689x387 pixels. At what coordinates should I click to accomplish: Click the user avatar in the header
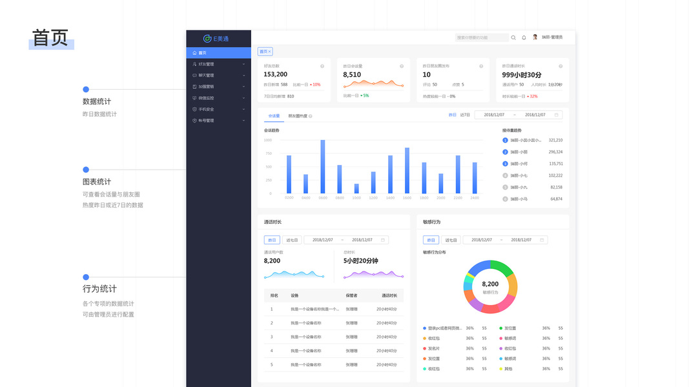coord(535,37)
